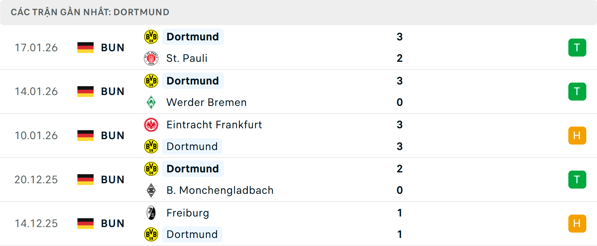Viewport: 597px width, 246px height.
Task: Select the German flag next to 14.12.25
Action: coord(86,223)
